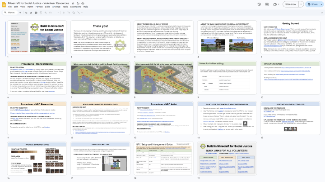Image resolution: width=325 pixels, height=182 pixels.
Task: Insert a text box
Action: (69, 13)
